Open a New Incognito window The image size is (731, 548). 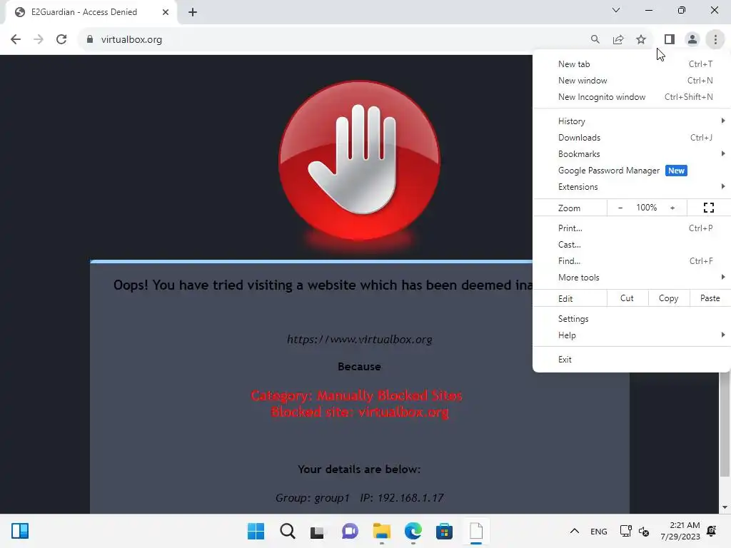pyautogui.click(x=632, y=97)
